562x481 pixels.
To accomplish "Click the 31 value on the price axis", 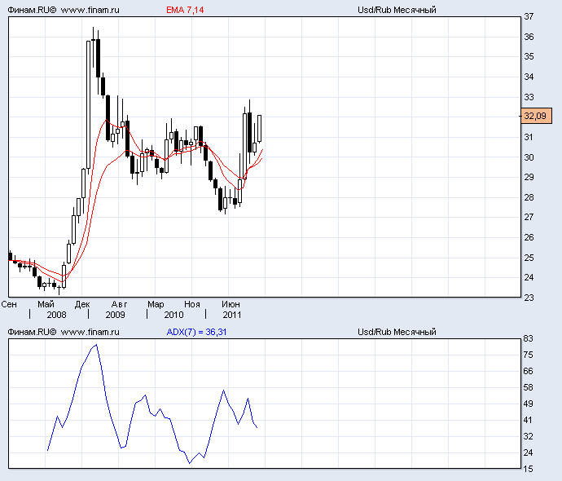I will tap(529, 137).
